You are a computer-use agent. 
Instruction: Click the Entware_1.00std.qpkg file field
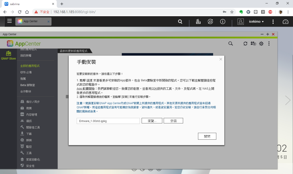click(x=108, y=121)
